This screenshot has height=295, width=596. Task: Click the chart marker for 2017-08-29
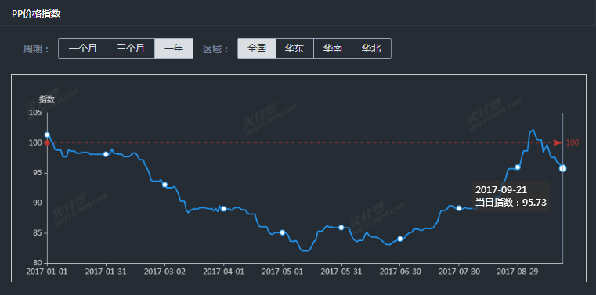coord(518,167)
